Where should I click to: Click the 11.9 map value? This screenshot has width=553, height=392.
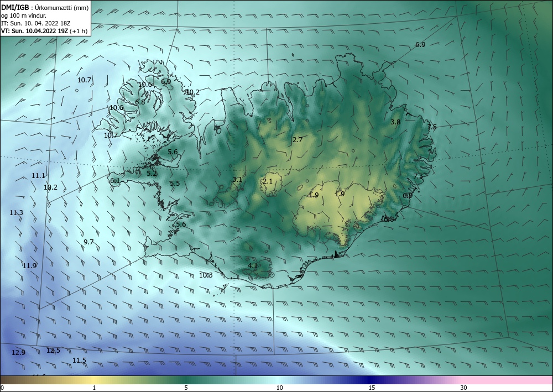(29, 266)
